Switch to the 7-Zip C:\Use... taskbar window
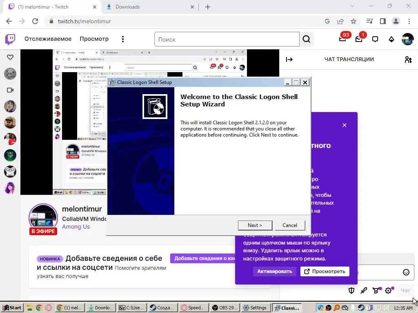This screenshot has height=313, width=418. pos(132,308)
